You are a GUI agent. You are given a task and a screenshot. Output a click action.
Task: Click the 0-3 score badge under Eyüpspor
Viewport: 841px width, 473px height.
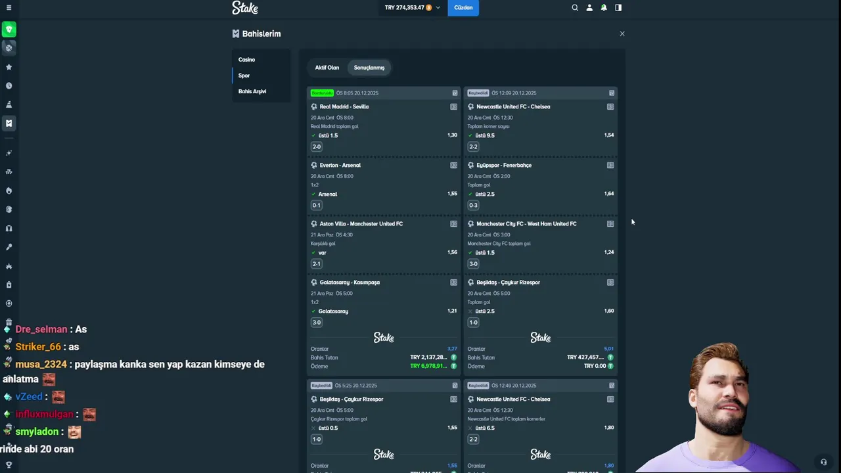[x=474, y=206]
